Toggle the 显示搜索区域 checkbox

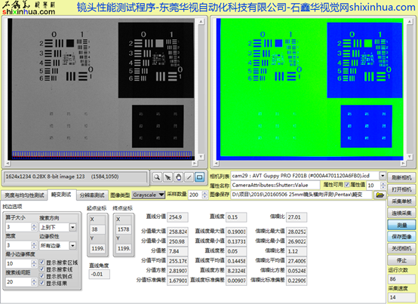(x=41, y=263)
